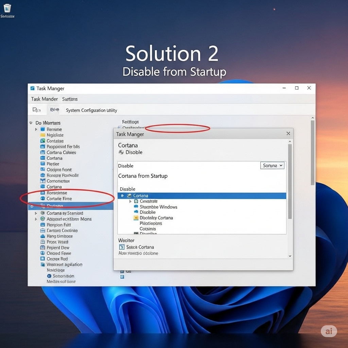Click the Cornomcrttos row icon

42,181
